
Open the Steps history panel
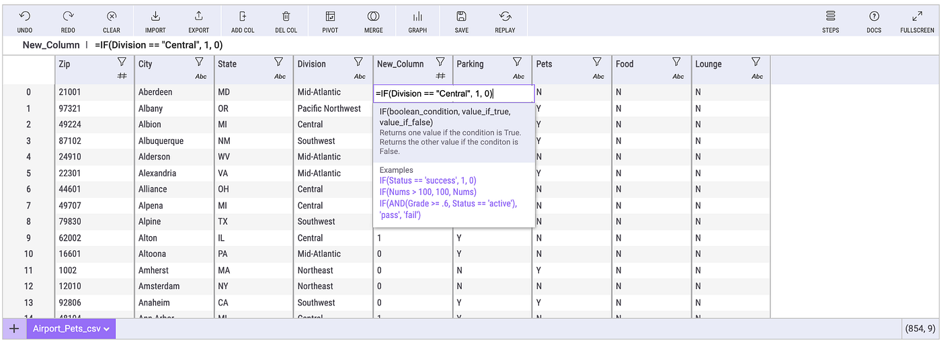click(831, 16)
